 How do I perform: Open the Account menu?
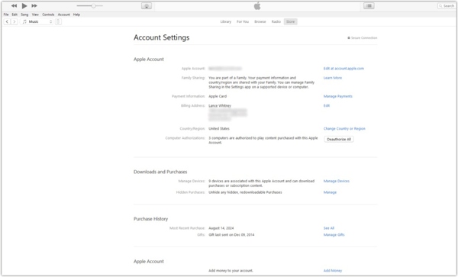point(63,14)
